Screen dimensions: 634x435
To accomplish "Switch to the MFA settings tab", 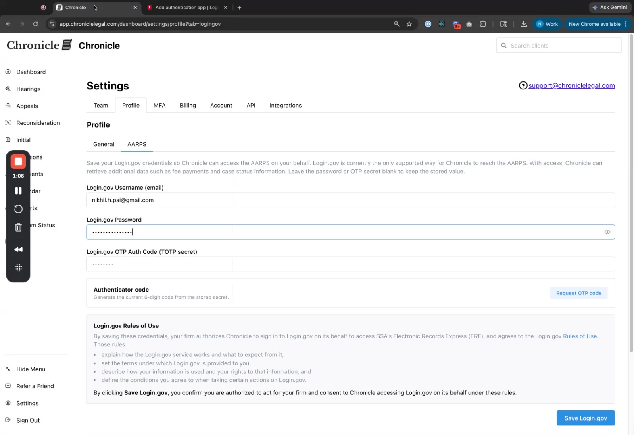I will (x=159, y=105).
